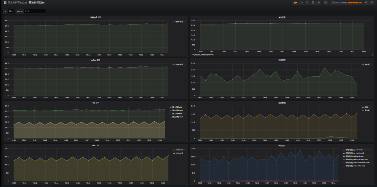Toggle 1分钟-平均 series in collect QPS legend
This screenshot has height=187, width=377.
(x=179, y=65)
